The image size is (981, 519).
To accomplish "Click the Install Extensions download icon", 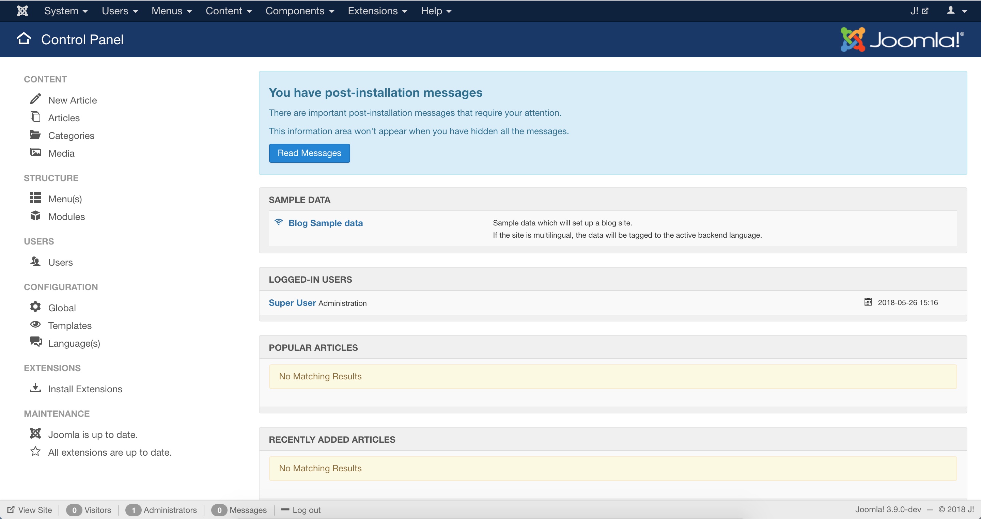I will coord(35,388).
